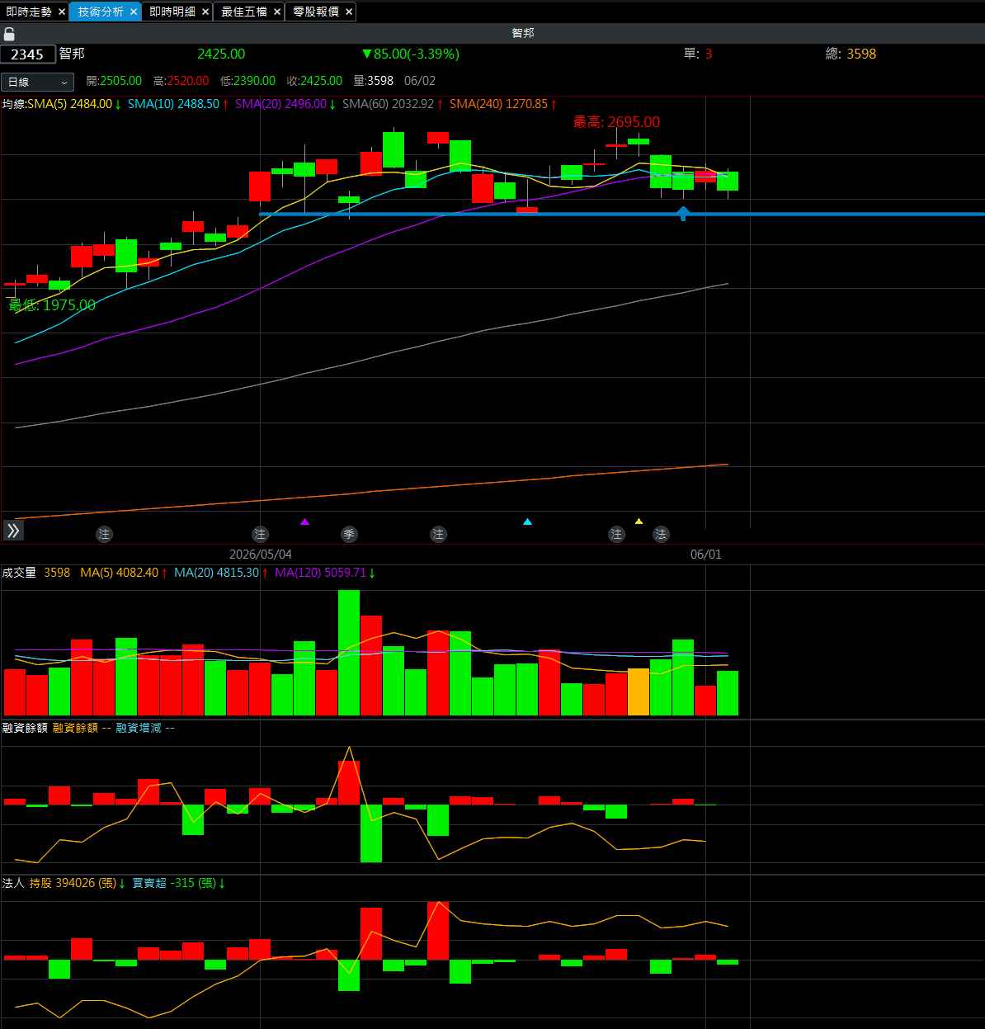The width and height of the screenshot is (985, 1029).
Task: Click the 法 marker on the chart timeline
Action: tap(661, 534)
